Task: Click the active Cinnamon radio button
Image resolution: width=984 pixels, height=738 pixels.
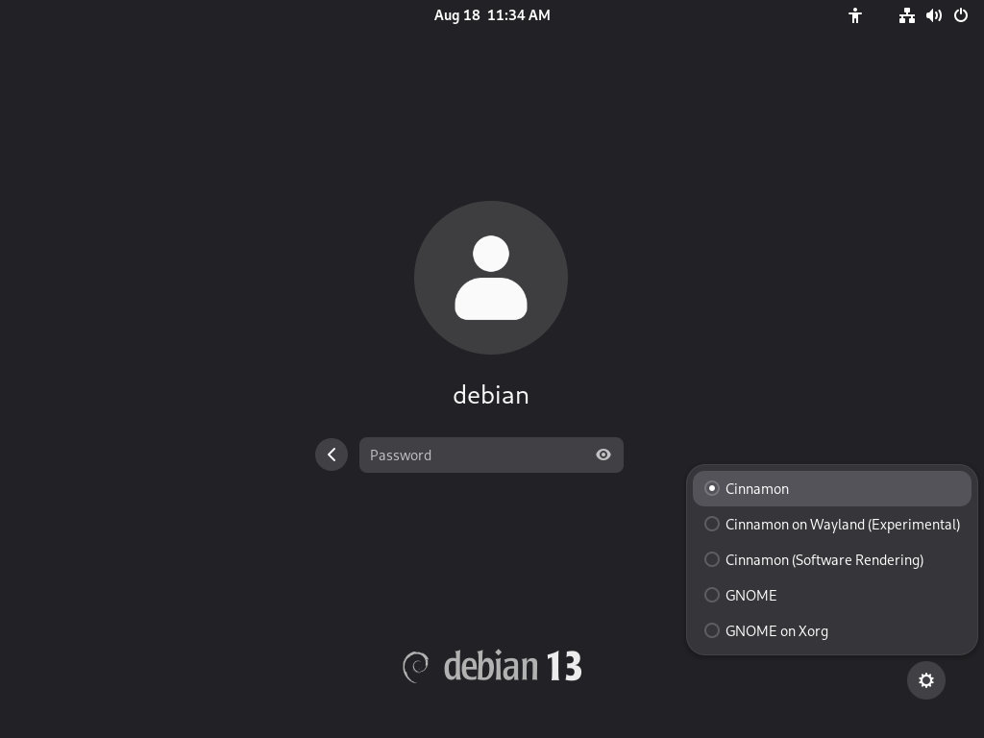Action: pyautogui.click(x=712, y=488)
